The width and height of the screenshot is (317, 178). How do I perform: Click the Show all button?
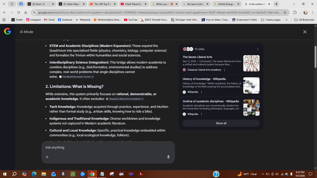221,123
